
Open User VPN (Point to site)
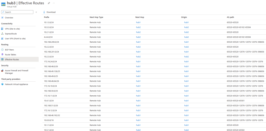(15, 38)
